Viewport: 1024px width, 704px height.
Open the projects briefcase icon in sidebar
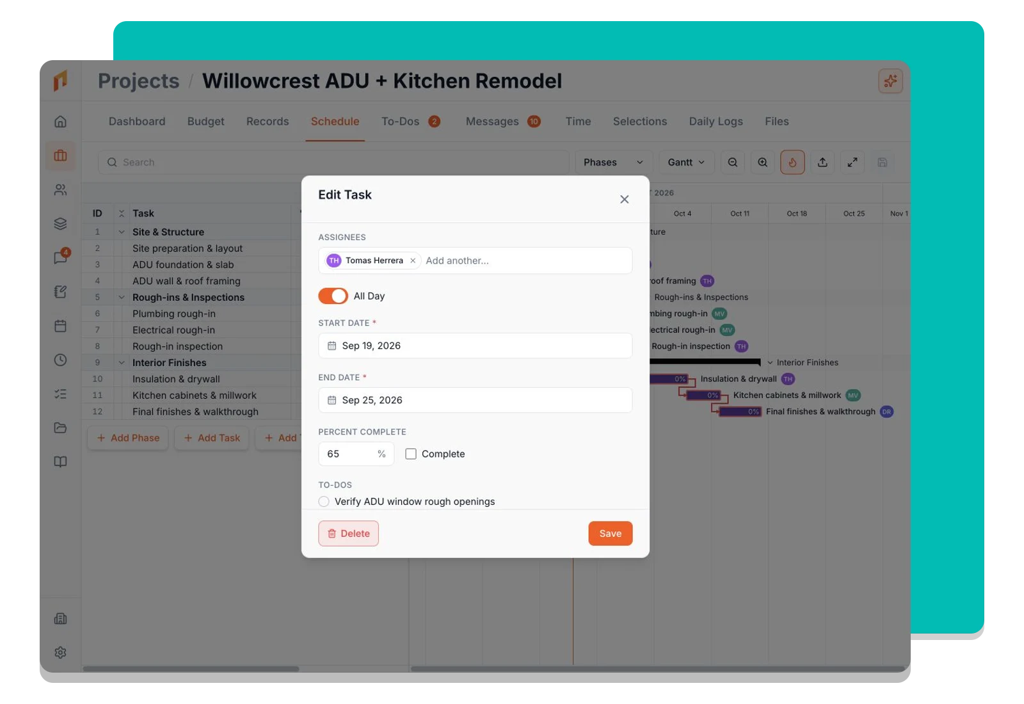(60, 156)
